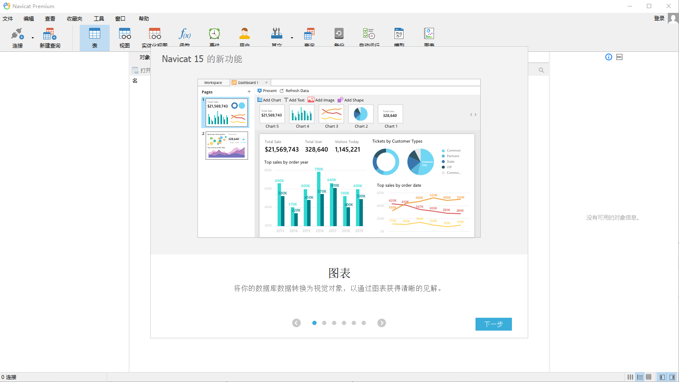Click the '图表' feature heading
The height and width of the screenshot is (382, 679).
coord(339,273)
